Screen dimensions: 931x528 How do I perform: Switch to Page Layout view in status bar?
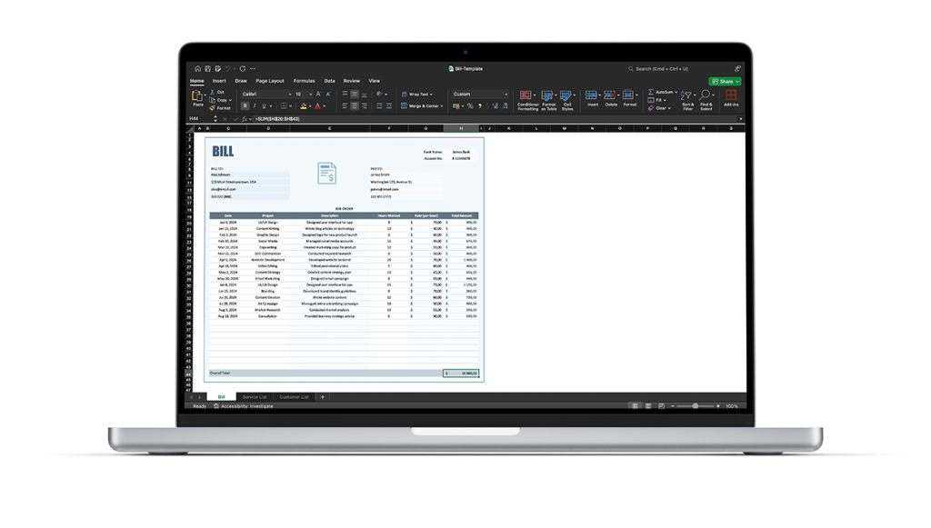pyautogui.click(x=648, y=406)
